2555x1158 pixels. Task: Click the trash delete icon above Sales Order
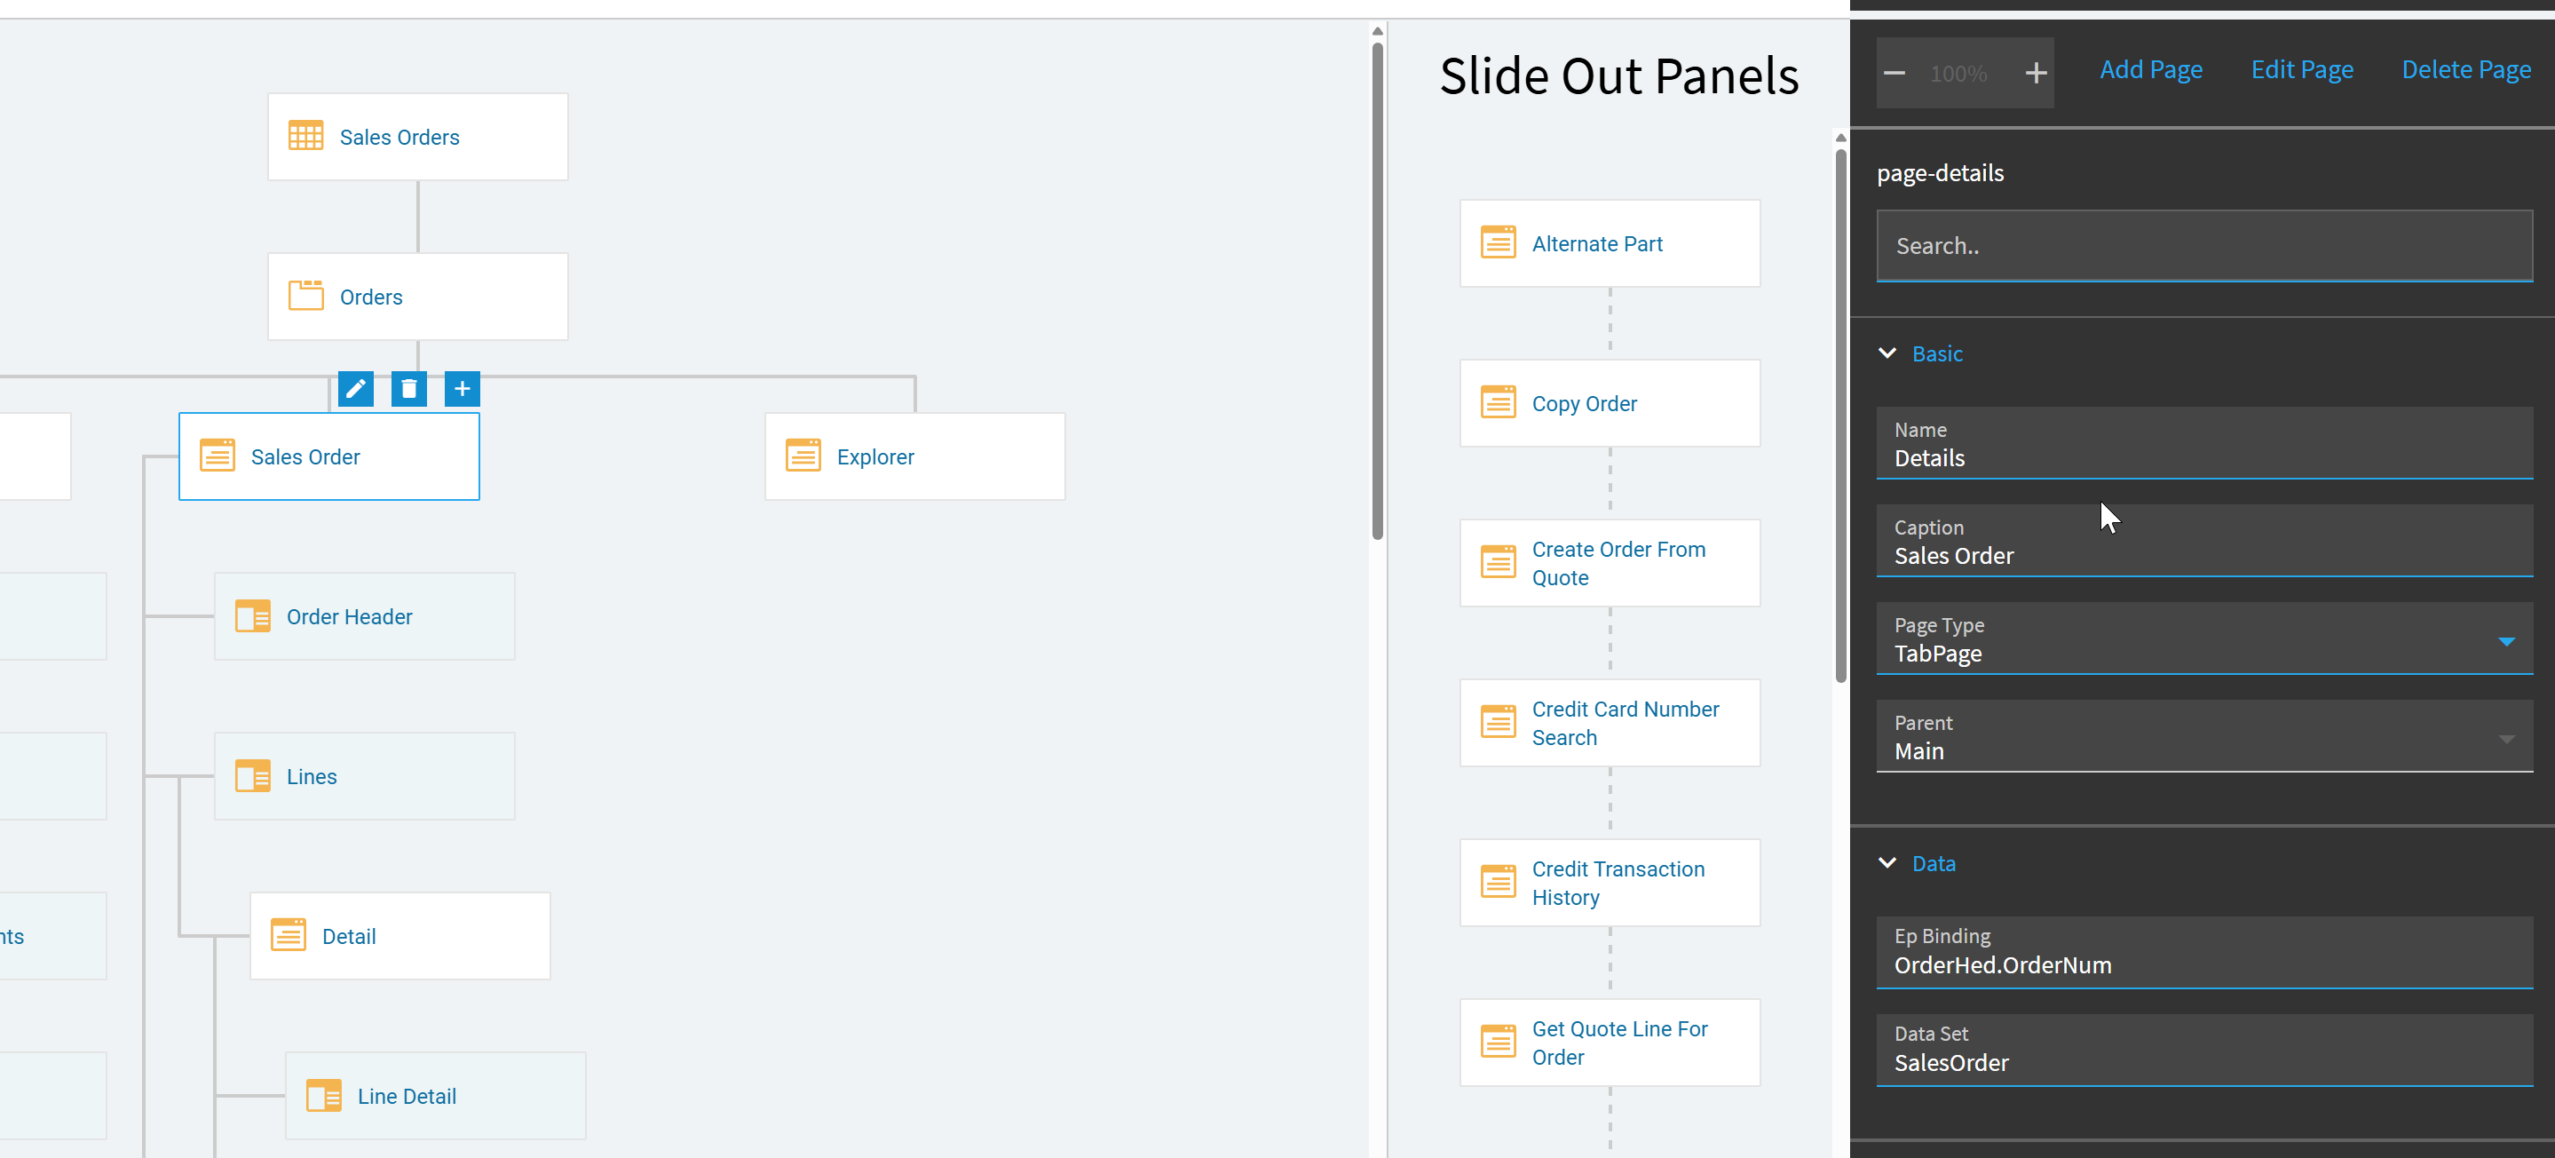click(x=408, y=389)
